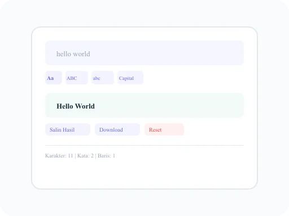This screenshot has height=216, width=289.
Task: Place cursor after "world" in input
Action: point(90,54)
